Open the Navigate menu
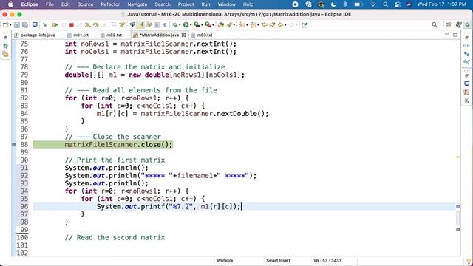Image resolution: width=473 pixels, height=266 pixels. coord(137,4)
